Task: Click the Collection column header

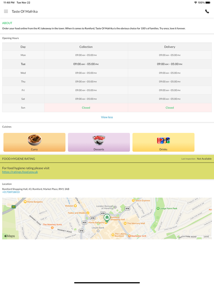Action: click(86, 47)
